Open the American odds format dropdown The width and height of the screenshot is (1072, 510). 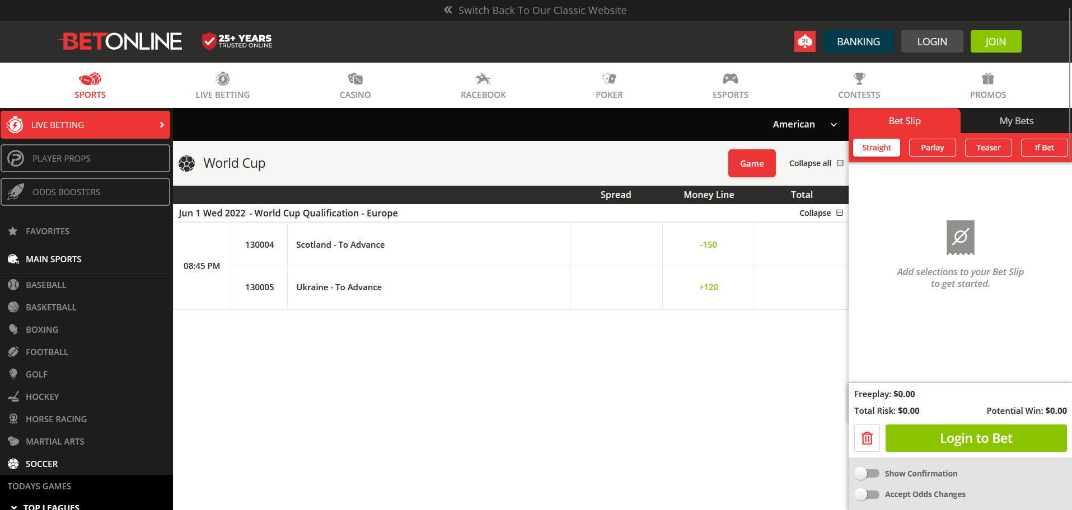coord(804,124)
